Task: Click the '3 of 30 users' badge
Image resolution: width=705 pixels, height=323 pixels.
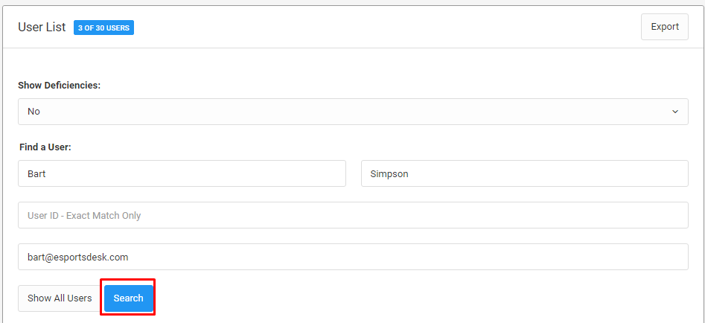Action: click(104, 28)
